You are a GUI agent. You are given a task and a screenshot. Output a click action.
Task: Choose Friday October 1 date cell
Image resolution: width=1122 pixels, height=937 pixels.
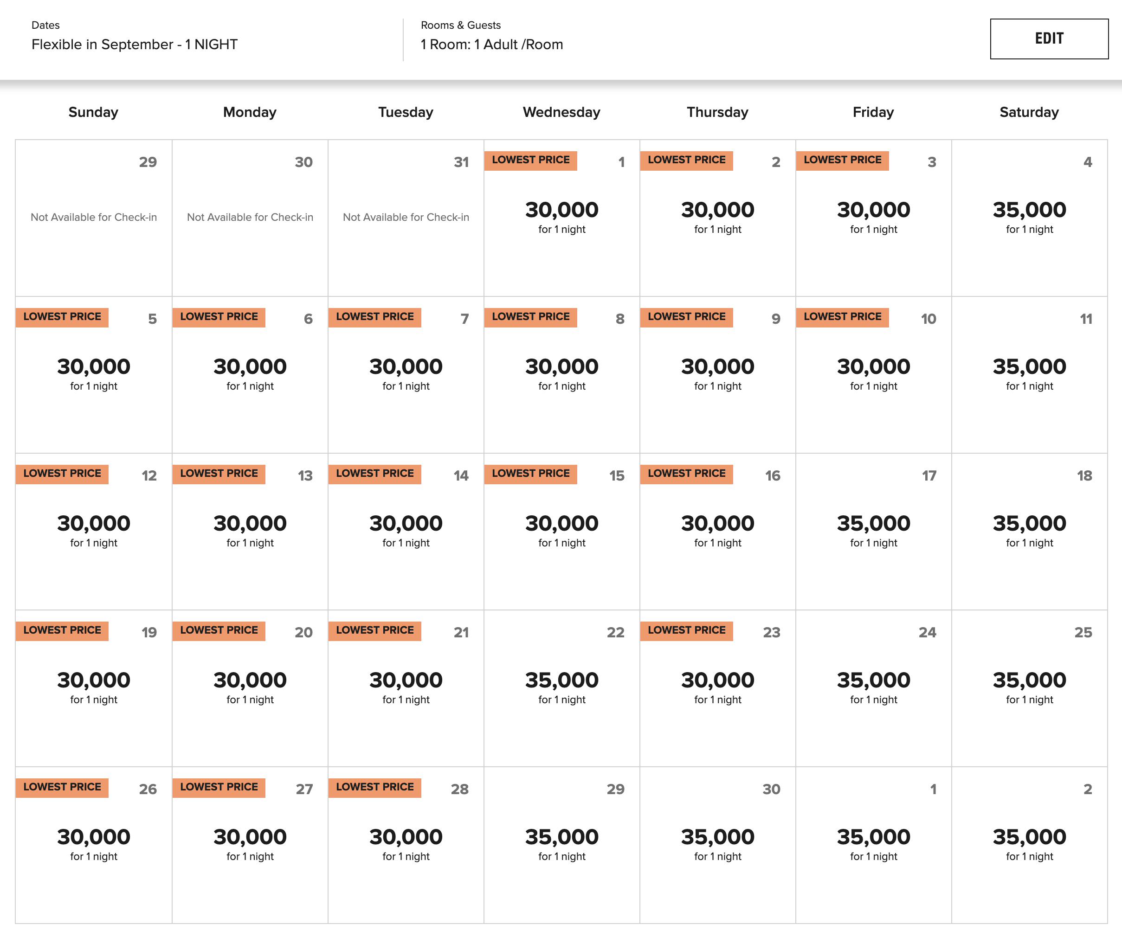pos(873,844)
